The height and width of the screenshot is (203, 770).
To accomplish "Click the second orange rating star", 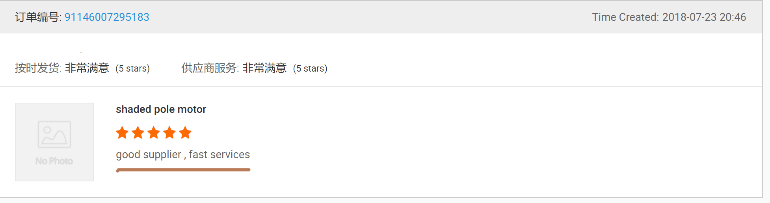I will tap(138, 133).
